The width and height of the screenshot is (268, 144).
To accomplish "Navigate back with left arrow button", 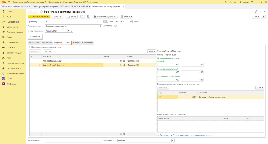I will [30, 12].
